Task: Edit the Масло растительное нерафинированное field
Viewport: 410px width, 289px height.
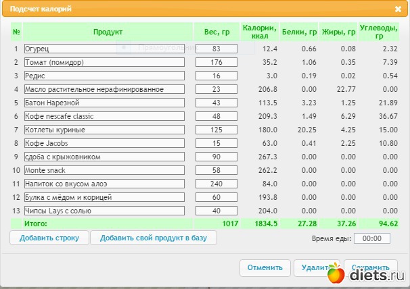Action: [104, 89]
